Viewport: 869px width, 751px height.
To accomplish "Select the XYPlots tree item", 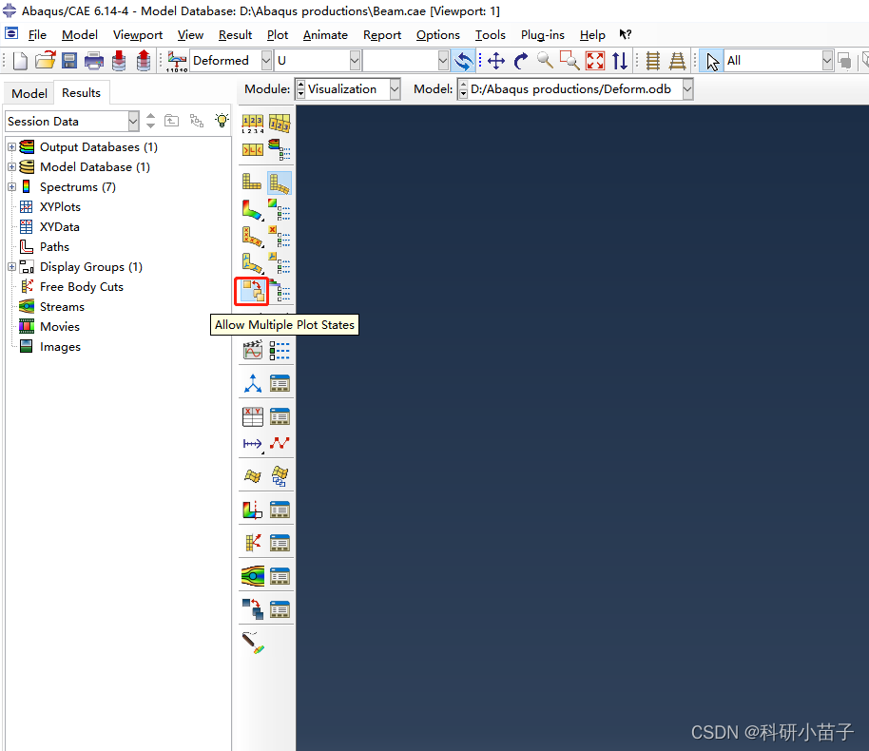I will click(x=60, y=206).
